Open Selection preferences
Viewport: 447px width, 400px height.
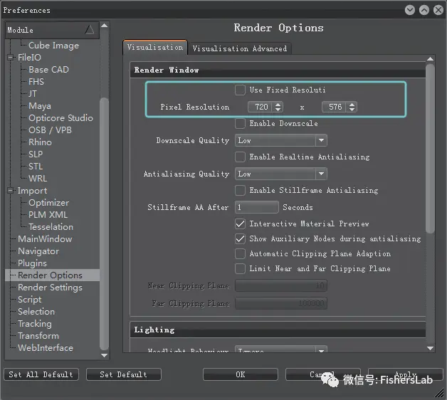point(36,312)
